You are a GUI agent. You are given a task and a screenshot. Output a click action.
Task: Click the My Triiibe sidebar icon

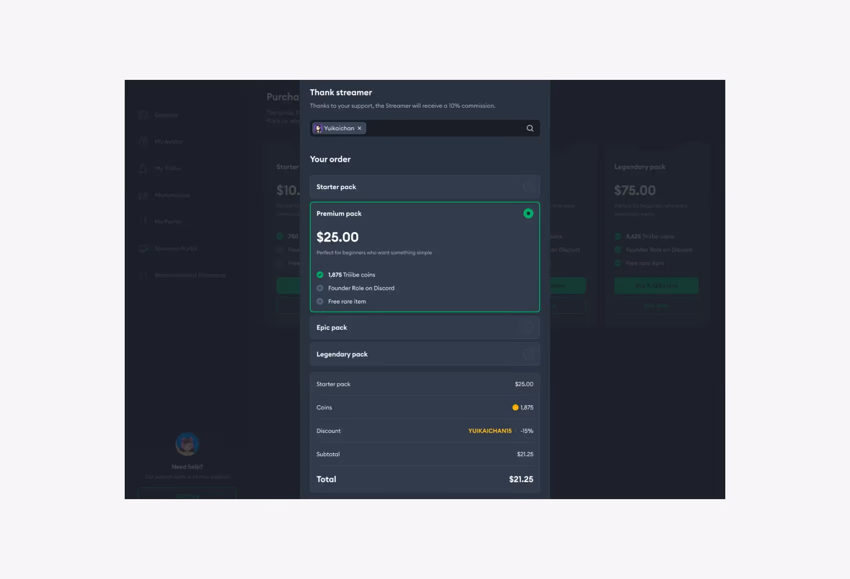pos(143,168)
